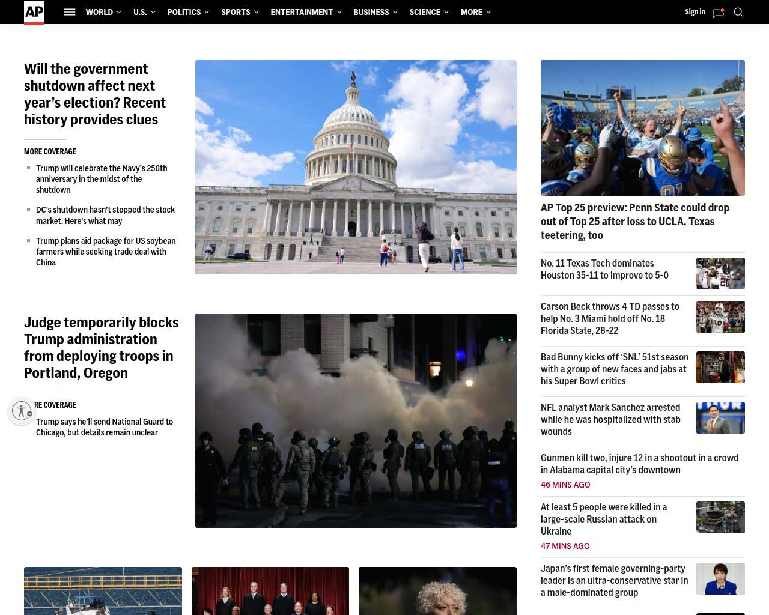
Task: Open Bad Bunny SNL story
Action: click(615, 369)
